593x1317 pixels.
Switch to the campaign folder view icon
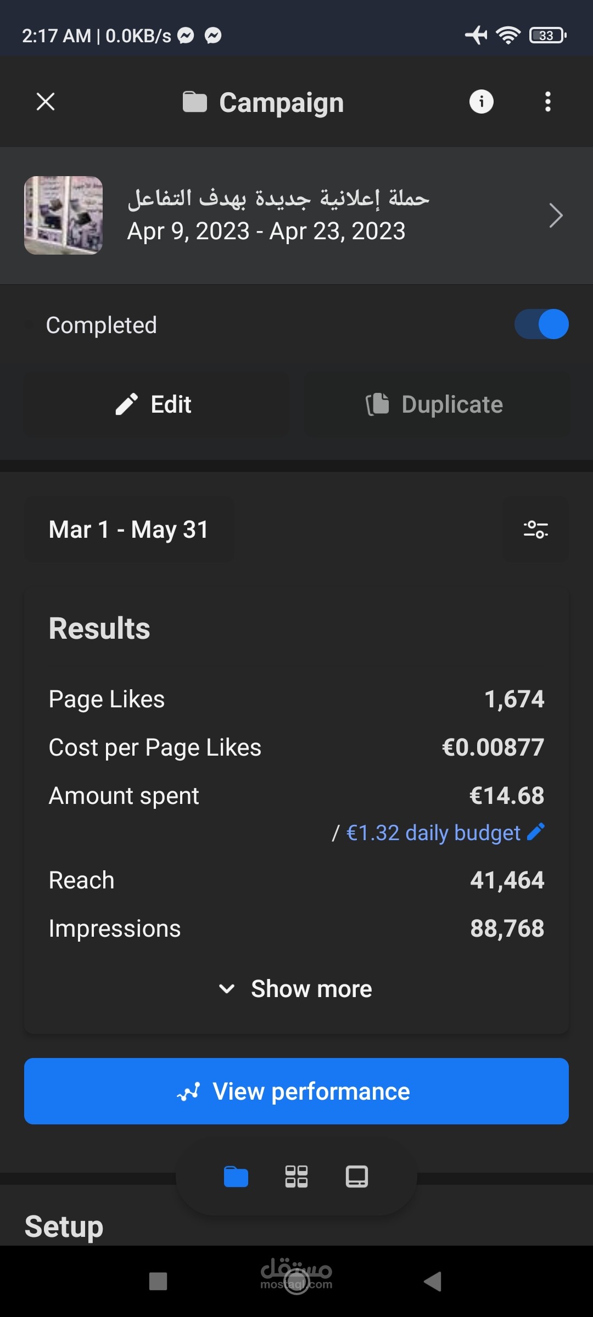pyautogui.click(x=236, y=1177)
